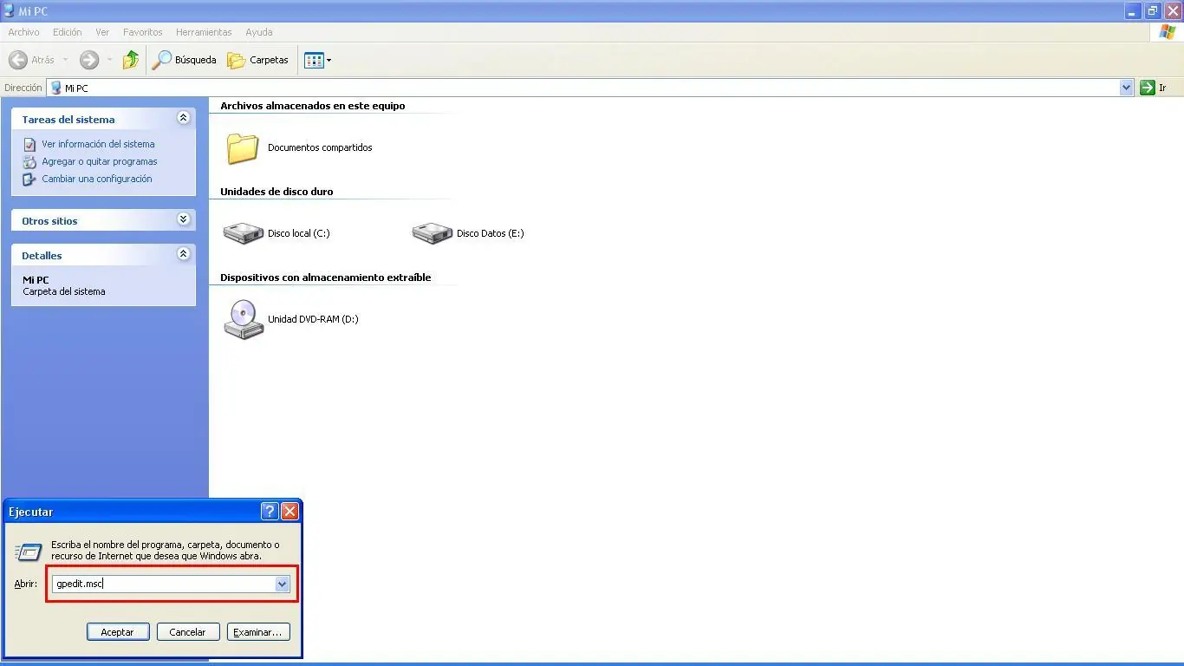Open Ver información del sistema link
This screenshot has height=666, width=1184.
[x=98, y=144]
